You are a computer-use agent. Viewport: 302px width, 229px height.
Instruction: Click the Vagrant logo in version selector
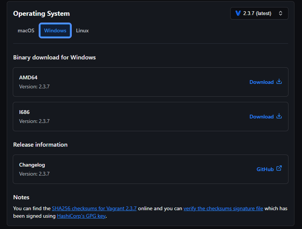[238, 13]
